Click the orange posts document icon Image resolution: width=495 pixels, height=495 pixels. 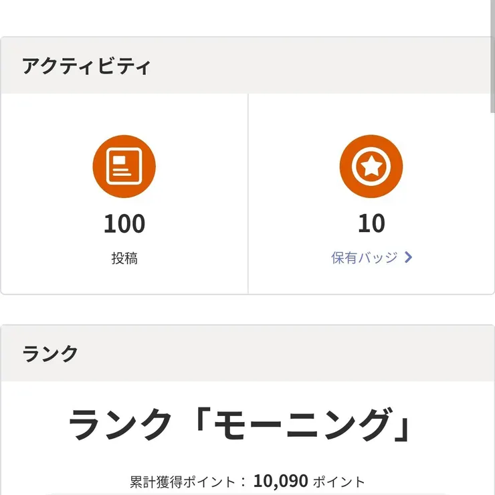click(124, 166)
